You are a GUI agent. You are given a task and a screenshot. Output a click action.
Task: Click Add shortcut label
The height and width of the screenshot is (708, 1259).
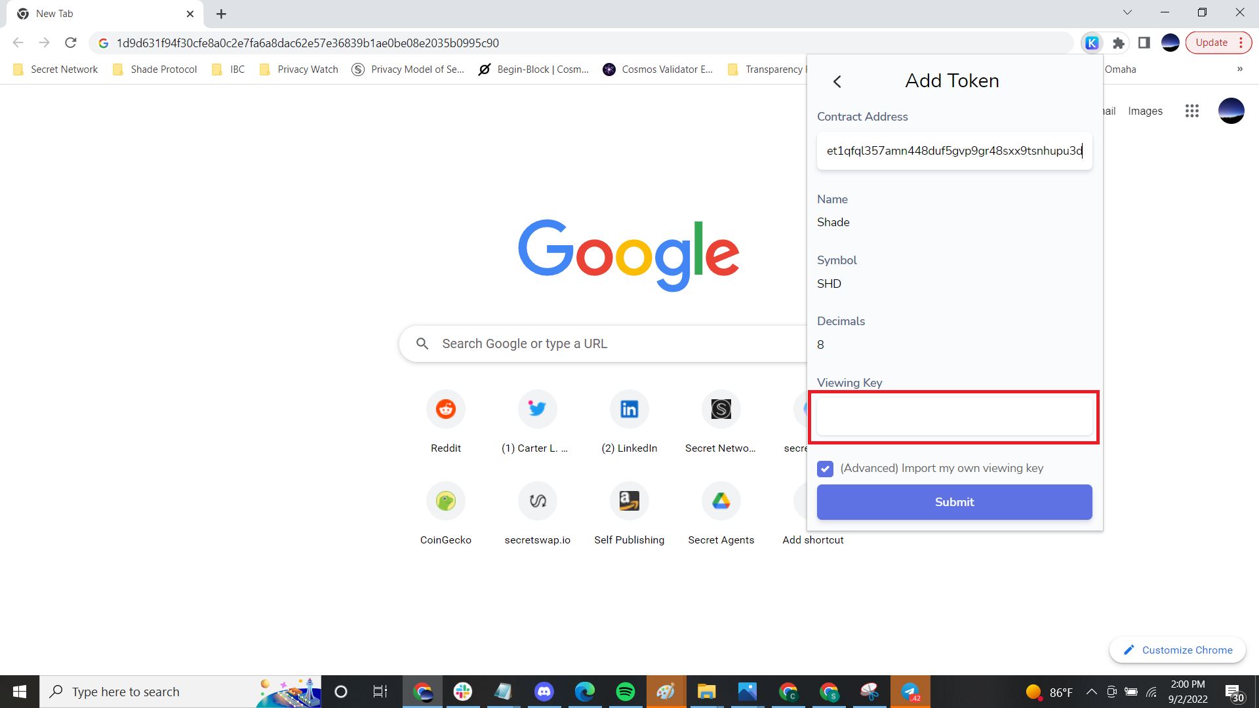pyautogui.click(x=813, y=540)
